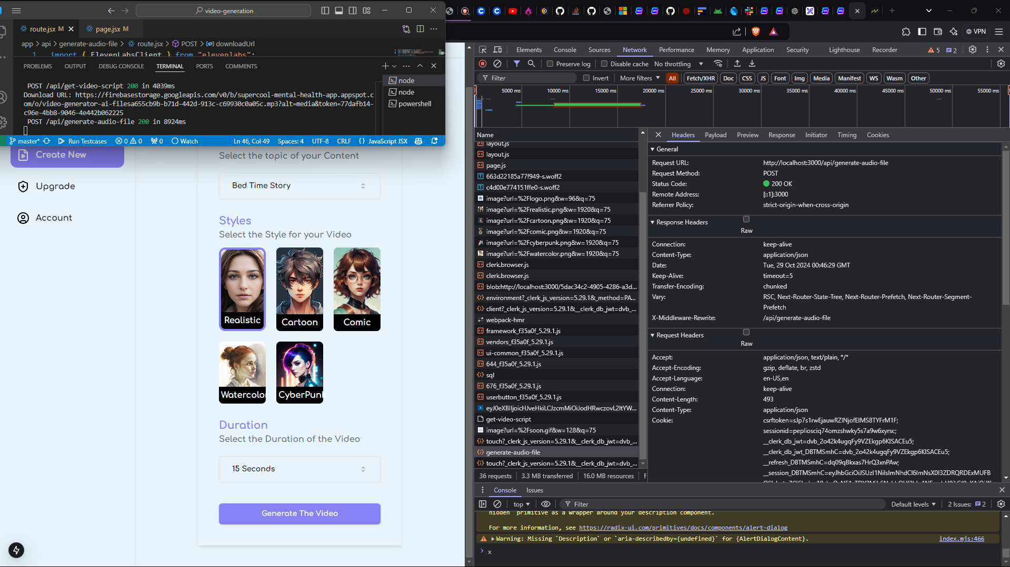Switch to the Payload tab
The image size is (1010, 567).
tap(715, 135)
